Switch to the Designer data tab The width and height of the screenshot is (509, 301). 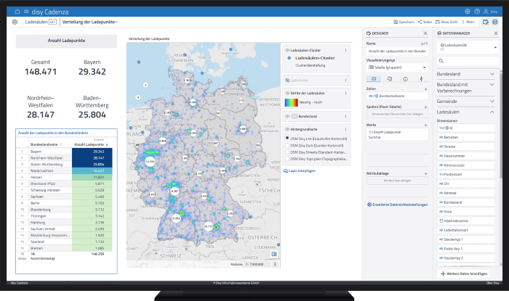click(374, 78)
